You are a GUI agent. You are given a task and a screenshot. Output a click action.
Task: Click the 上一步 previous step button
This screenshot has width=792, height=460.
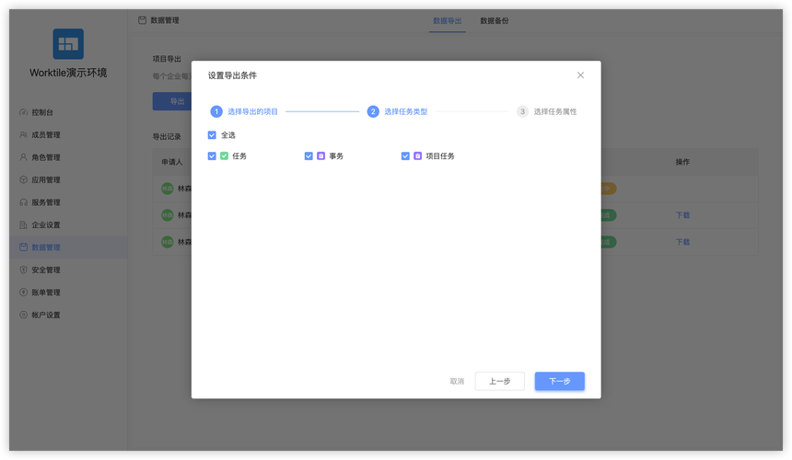tap(499, 381)
